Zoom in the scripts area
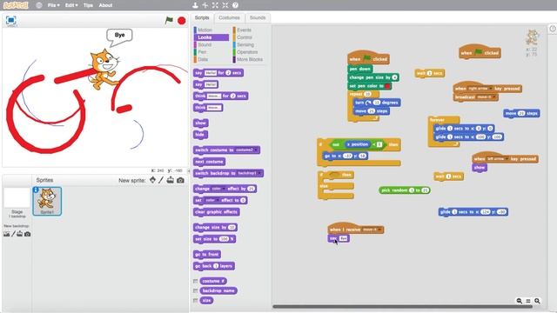557x313 pixels. tap(537, 301)
